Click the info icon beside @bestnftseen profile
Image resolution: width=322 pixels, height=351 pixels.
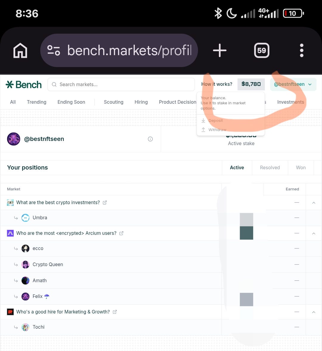150,139
